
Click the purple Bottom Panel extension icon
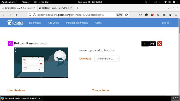(x=10, y=43)
